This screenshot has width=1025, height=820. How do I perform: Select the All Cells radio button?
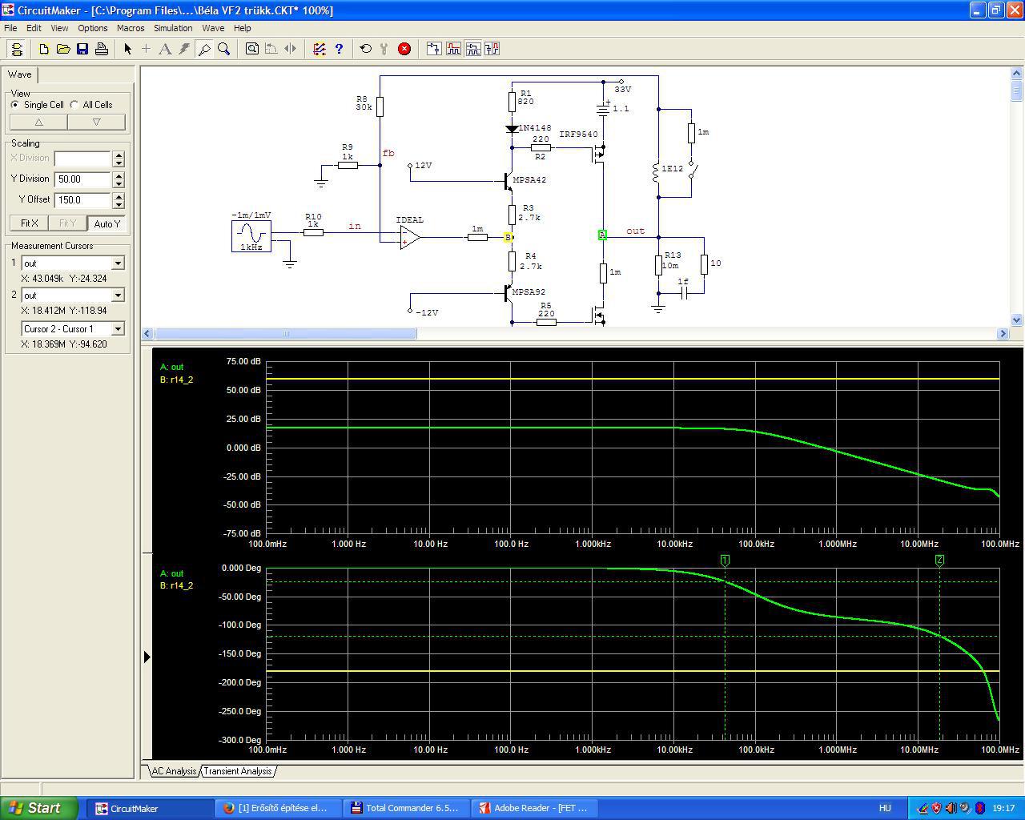click(x=75, y=105)
